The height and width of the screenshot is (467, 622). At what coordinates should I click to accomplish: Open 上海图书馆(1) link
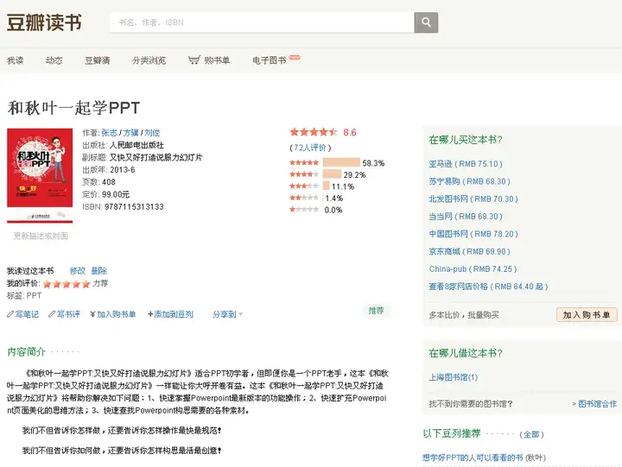pyautogui.click(x=453, y=377)
